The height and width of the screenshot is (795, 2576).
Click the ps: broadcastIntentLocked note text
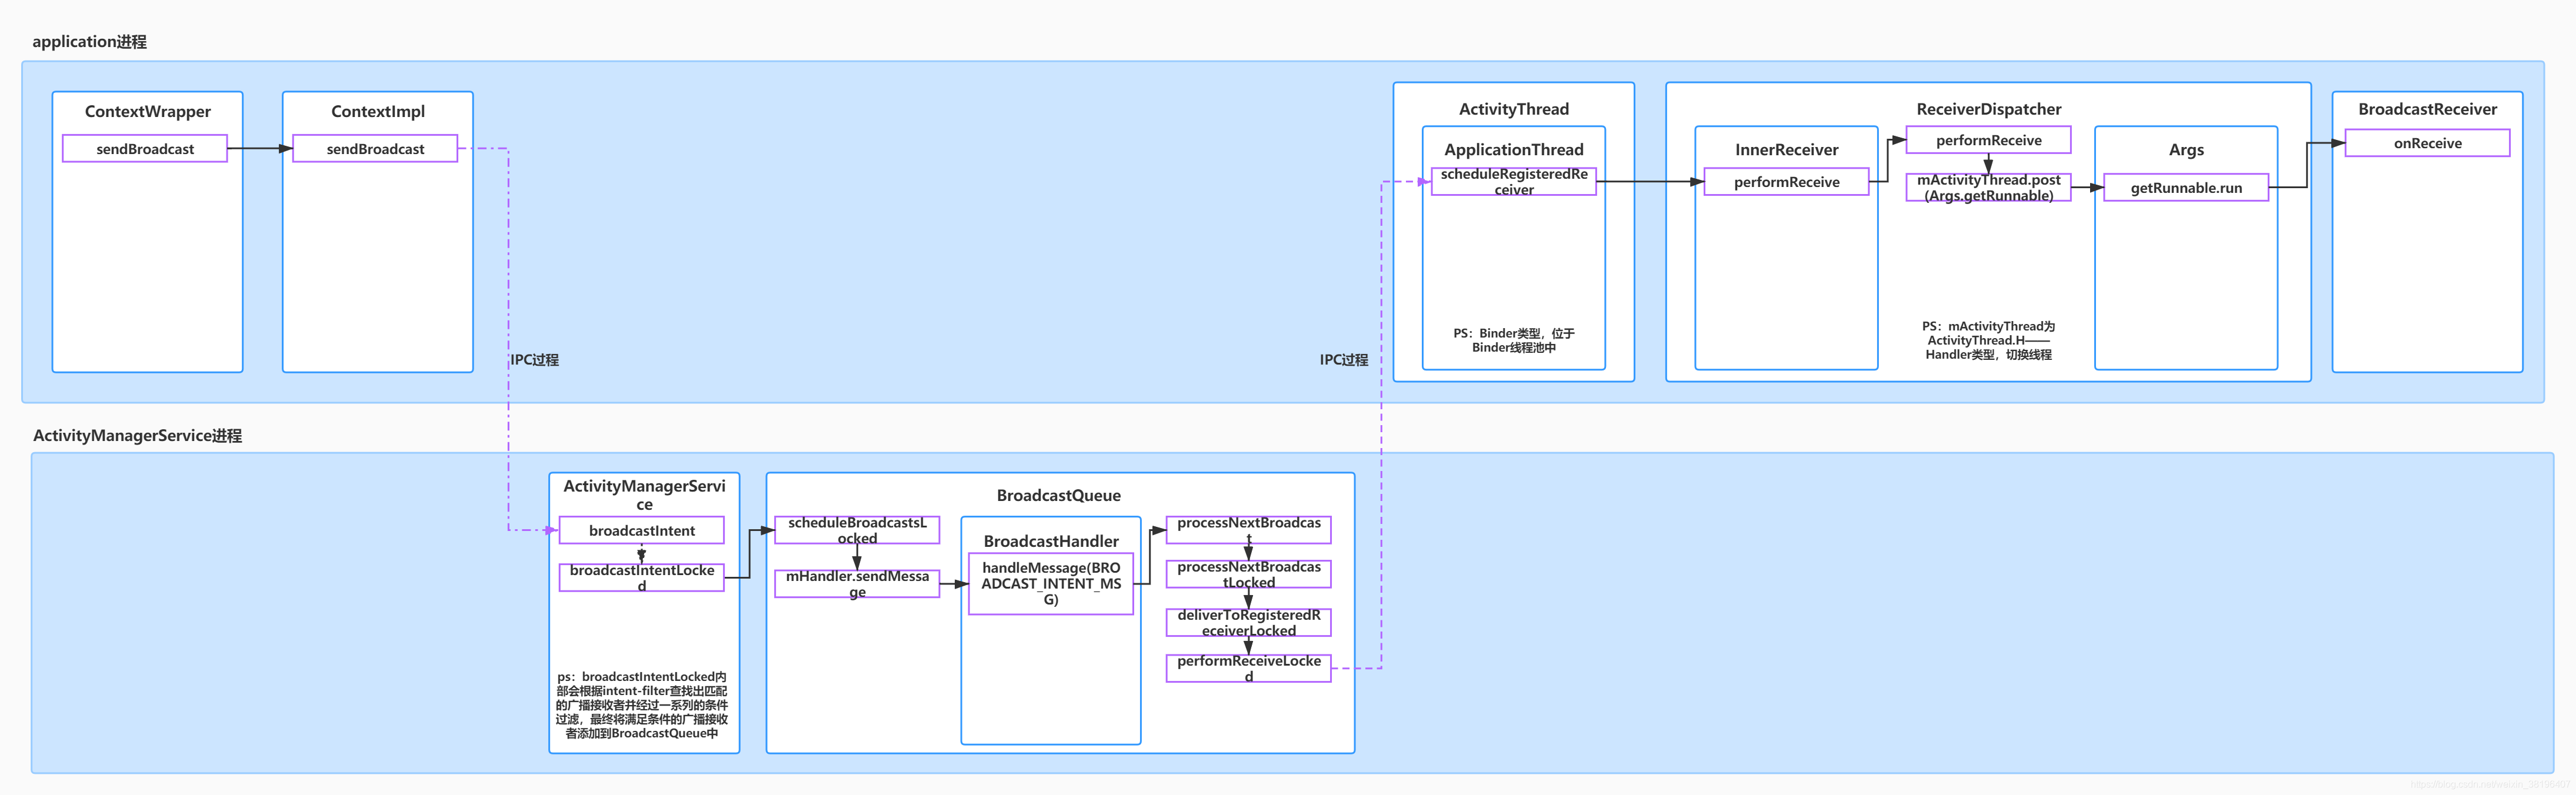642,705
